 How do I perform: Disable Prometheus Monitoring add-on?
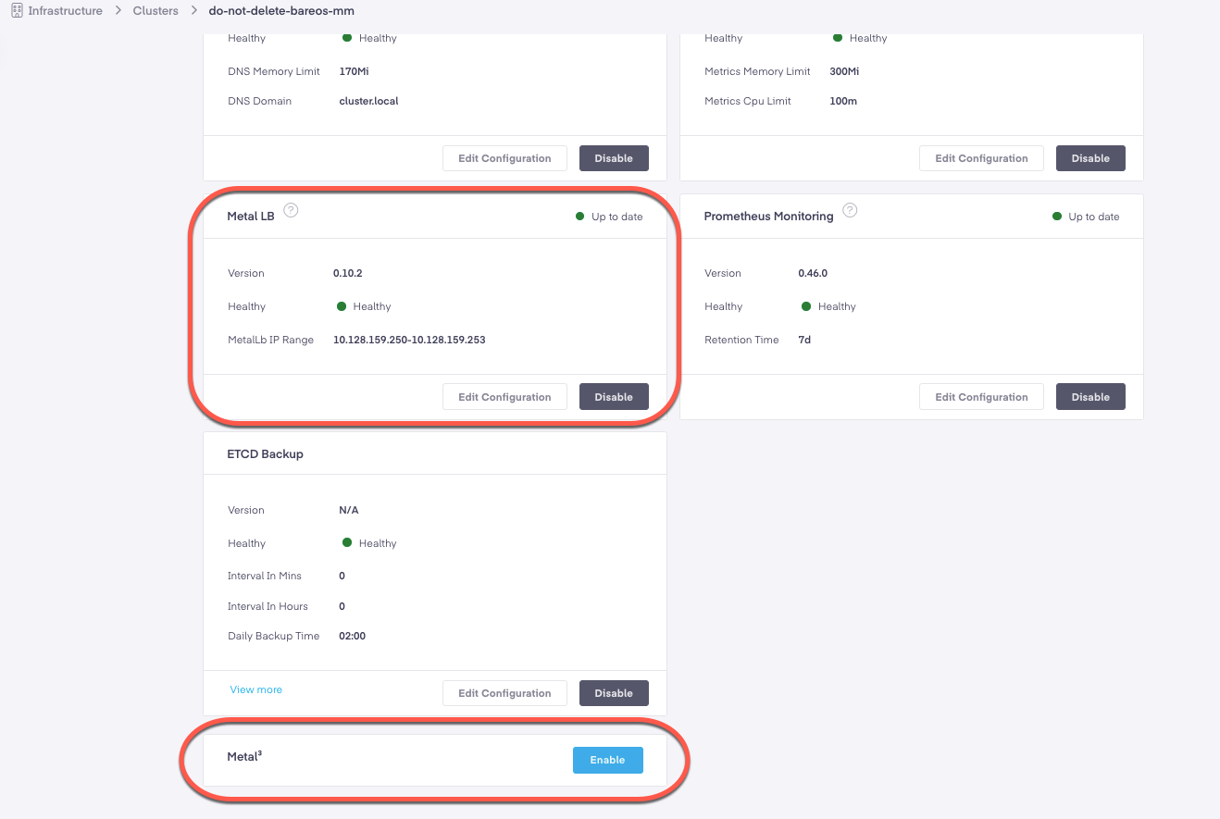1090,397
